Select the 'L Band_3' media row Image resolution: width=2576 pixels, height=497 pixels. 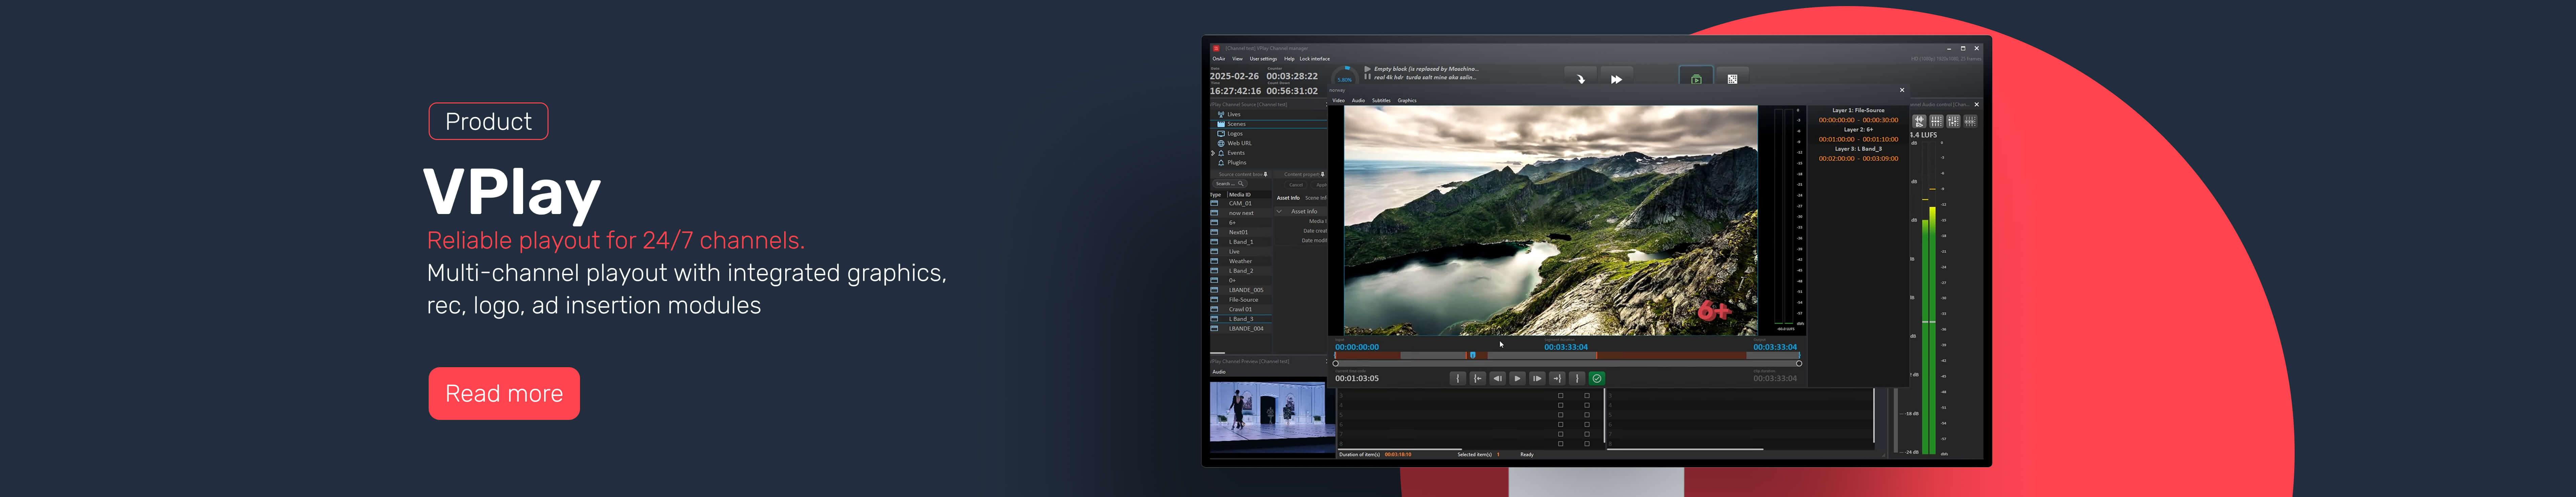pyautogui.click(x=1241, y=319)
